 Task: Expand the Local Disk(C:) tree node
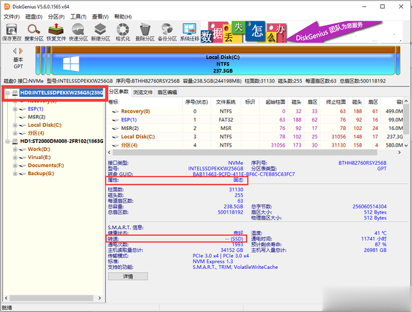15,125
